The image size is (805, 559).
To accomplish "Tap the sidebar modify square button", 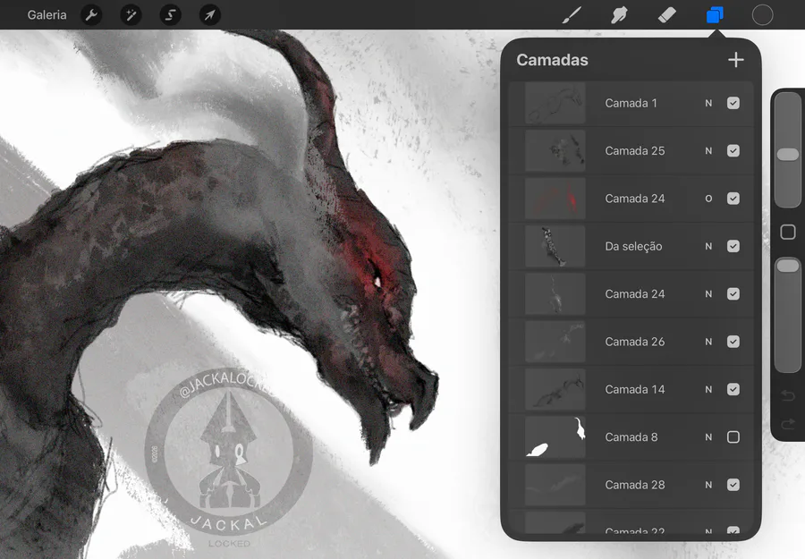I will coord(787,232).
